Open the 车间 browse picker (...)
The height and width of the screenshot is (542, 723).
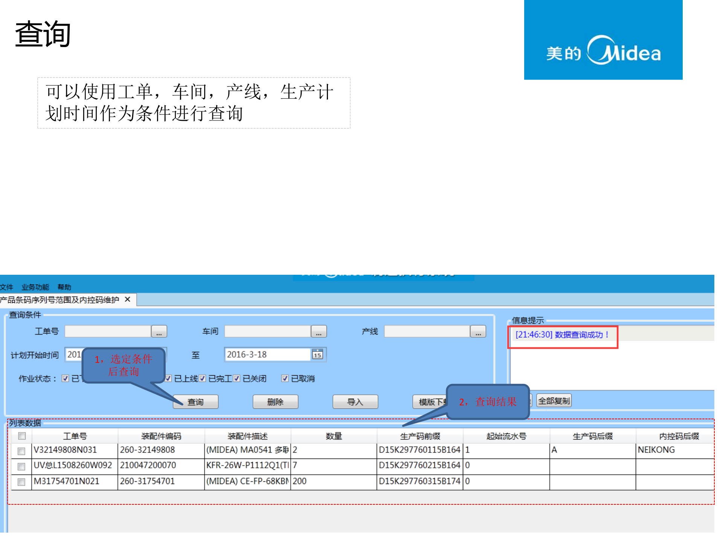(318, 332)
